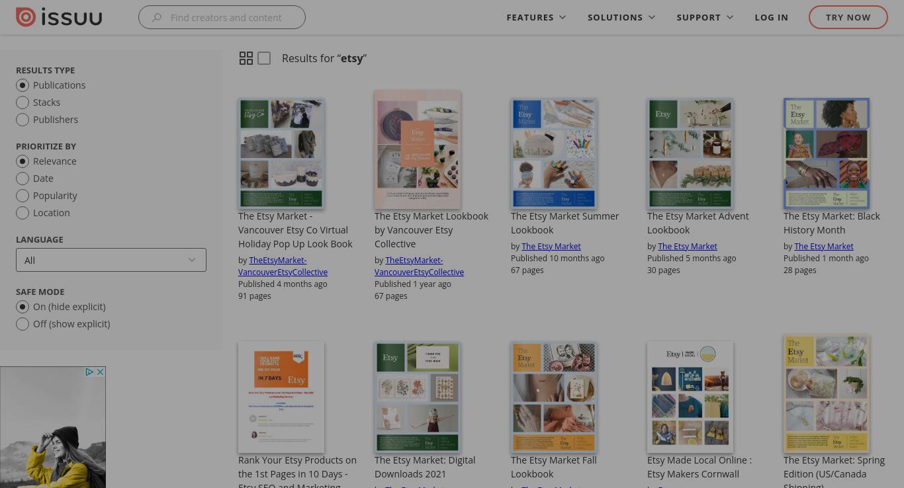Turn safe mode Off (show explicit)
Image resolution: width=904 pixels, height=488 pixels.
coord(23,324)
